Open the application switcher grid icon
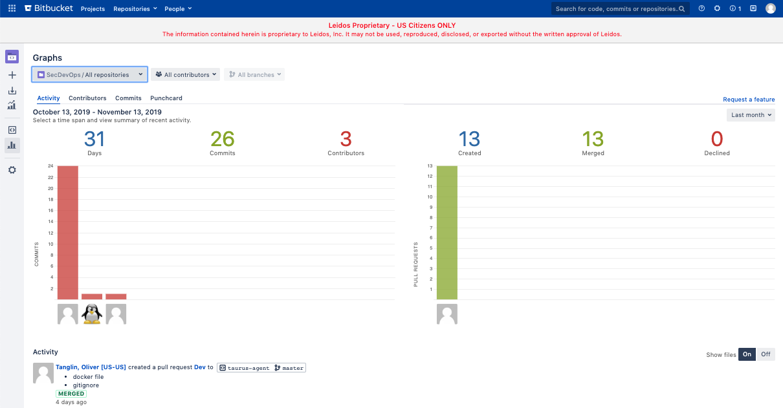This screenshot has width=783, height=408. coord(12,8)
